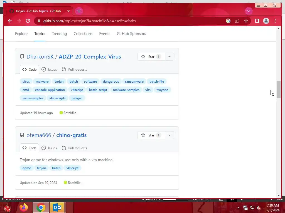Click the Google icon in address bar
The height and width of the screenshot is (213, 285).
[x=228, y=21]
